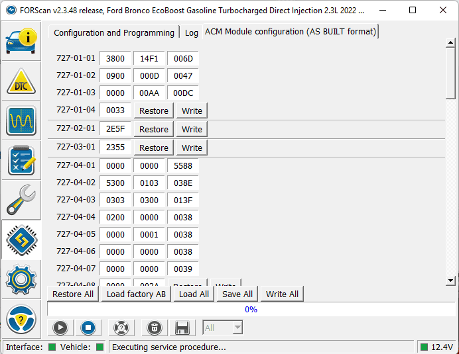Edit the 00DC field in 727-01-03

coord(183,93)
